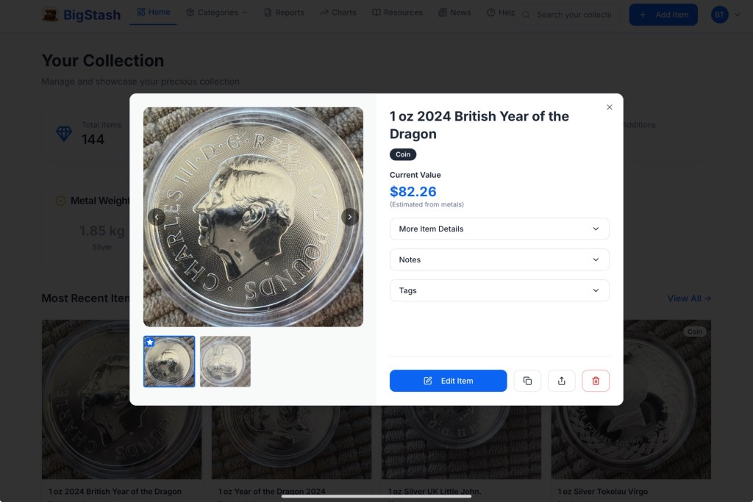The height and width of the screenshot is (502, 753).
Task: Expand the Notes section
Action: (499, 259)
